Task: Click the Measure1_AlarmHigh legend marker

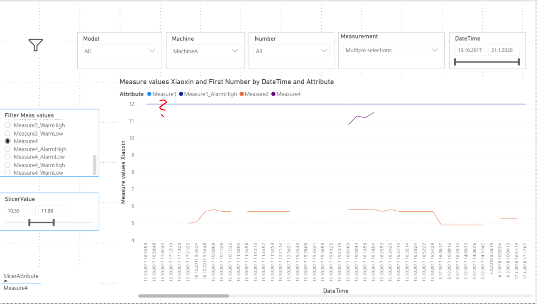Action: point(181,94)
